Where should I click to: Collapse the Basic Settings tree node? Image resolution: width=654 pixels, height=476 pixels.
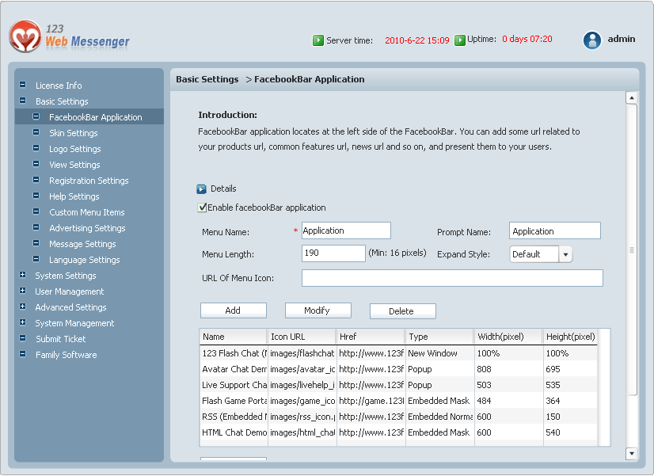22,101
